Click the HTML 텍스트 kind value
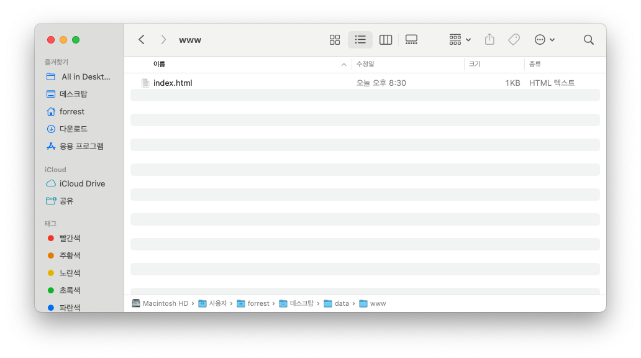This screenshot has height=358, width=641. [552, 83]
